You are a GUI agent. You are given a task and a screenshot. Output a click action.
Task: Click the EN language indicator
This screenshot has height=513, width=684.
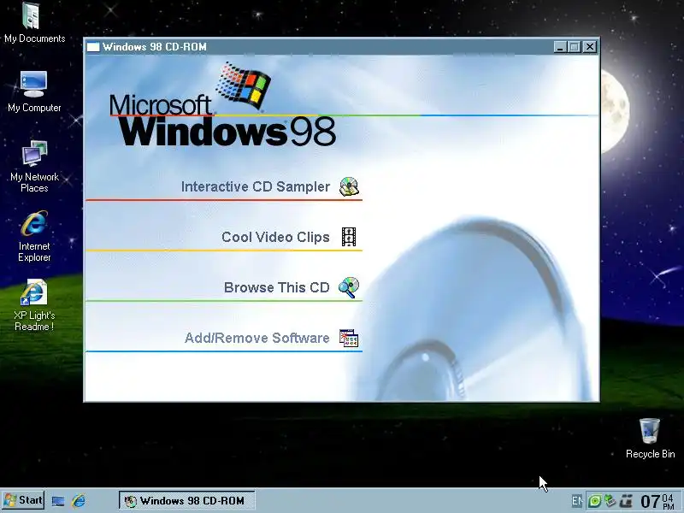pyautogui.click(x=576, y=501)
